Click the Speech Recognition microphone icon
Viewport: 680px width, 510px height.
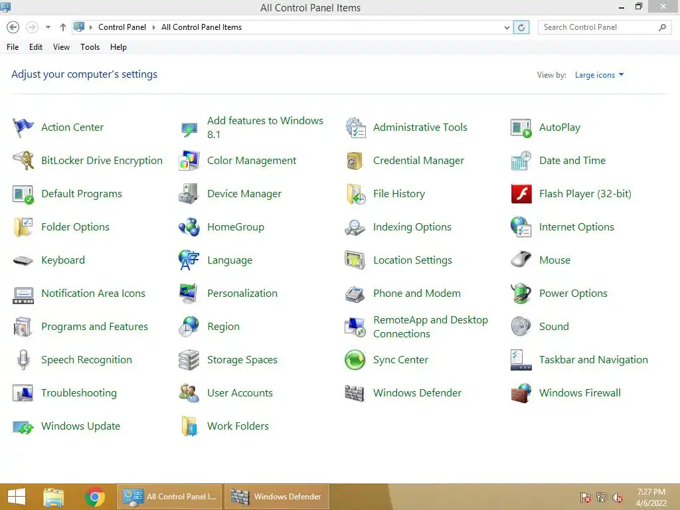click(23, 360)
